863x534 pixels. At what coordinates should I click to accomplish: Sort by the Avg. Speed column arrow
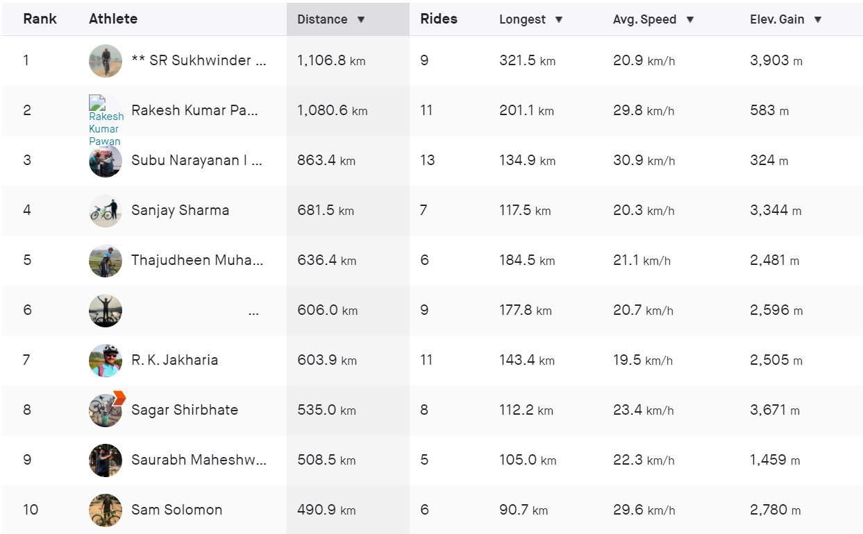(x=690, y=19)
